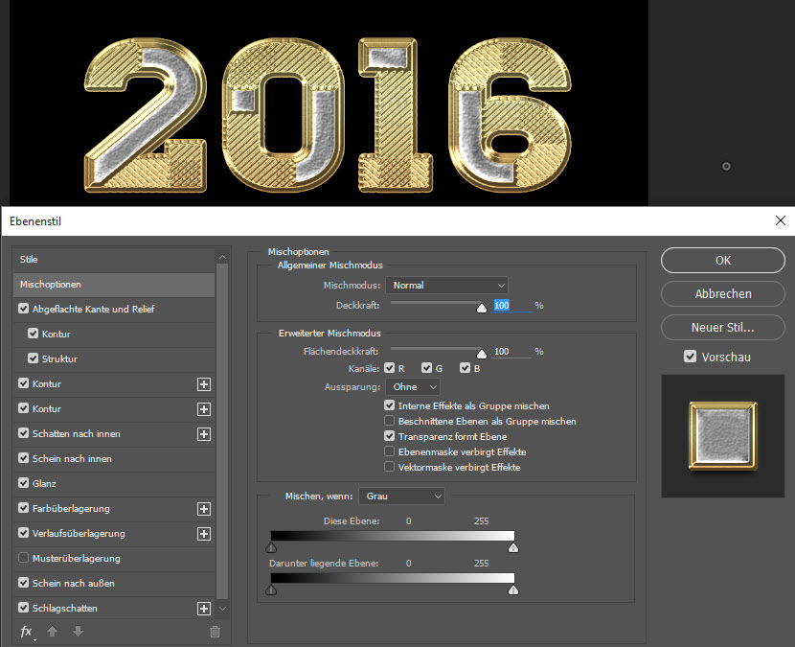
Task: Open the Aussparung dropdown
Action: [413, 386]
